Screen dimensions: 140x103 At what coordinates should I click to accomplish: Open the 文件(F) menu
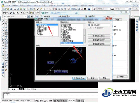(8, 6)
